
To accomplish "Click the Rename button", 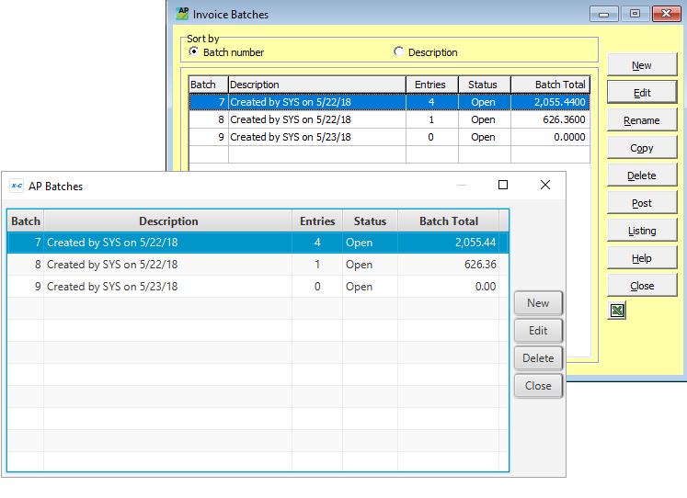I will [x=642, y=119].
